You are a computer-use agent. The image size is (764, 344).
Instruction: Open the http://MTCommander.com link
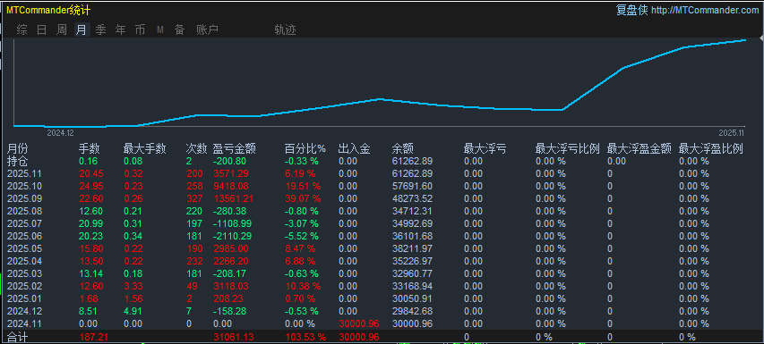(x=705, y=10)
